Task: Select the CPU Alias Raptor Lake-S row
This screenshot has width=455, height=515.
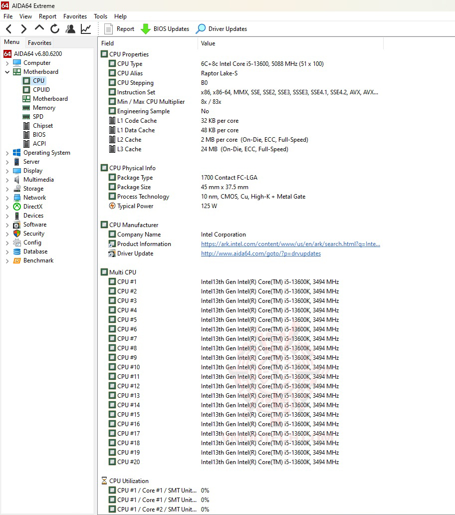Action: pyautogui.click(x=173, y=73)
